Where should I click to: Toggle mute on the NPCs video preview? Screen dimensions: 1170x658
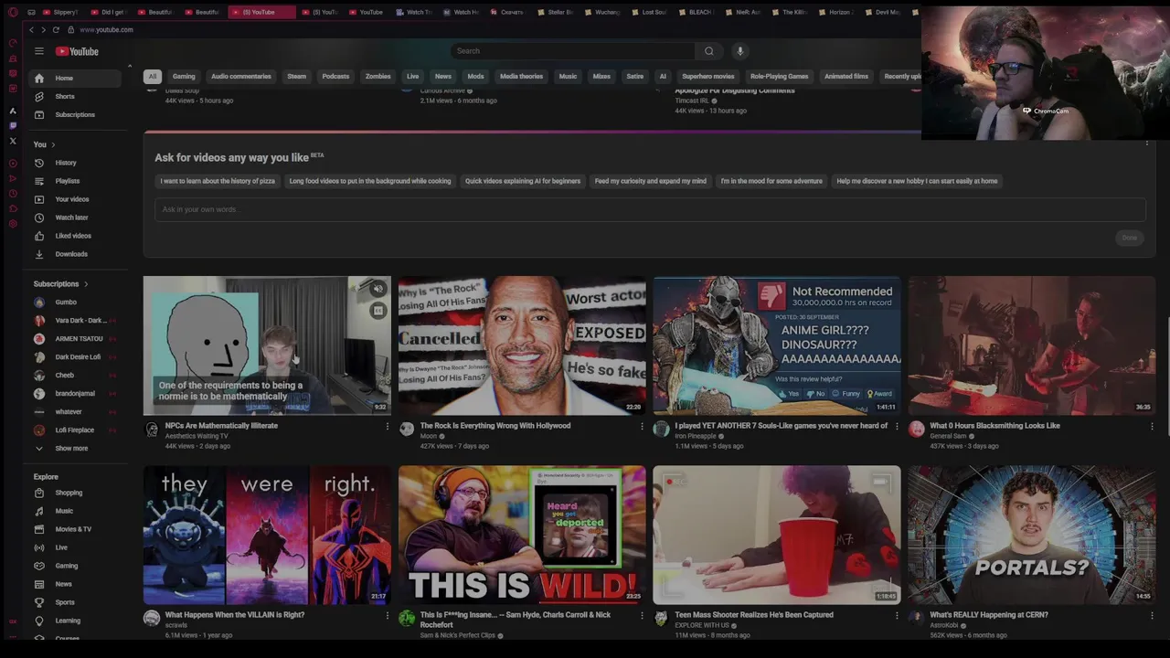pyautogui.click(x=378, y=290)
